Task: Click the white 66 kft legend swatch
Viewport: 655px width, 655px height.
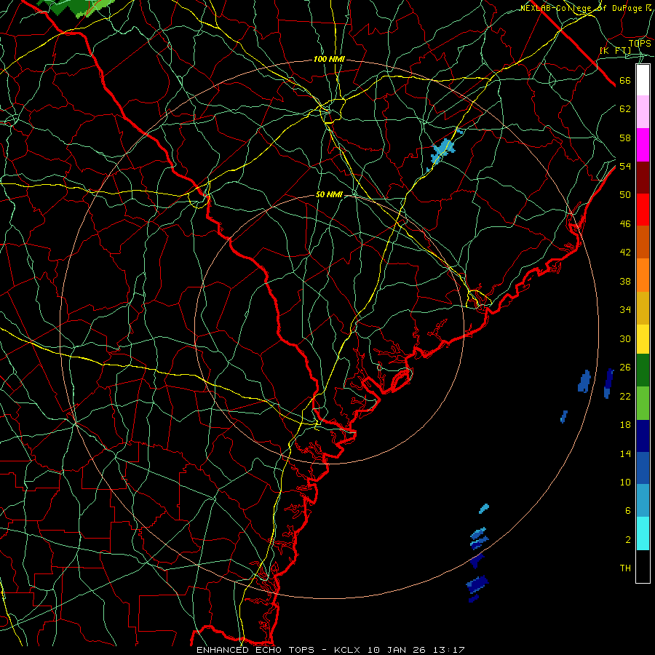Action: [643, 80]
